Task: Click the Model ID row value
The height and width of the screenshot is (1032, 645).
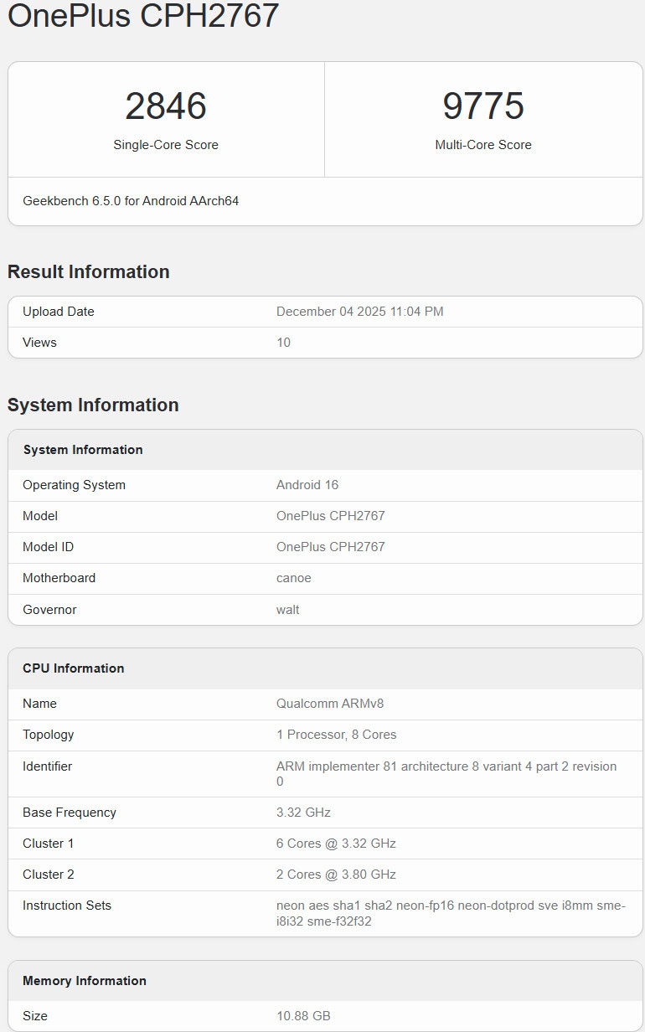Action: [x=331, y=547]
